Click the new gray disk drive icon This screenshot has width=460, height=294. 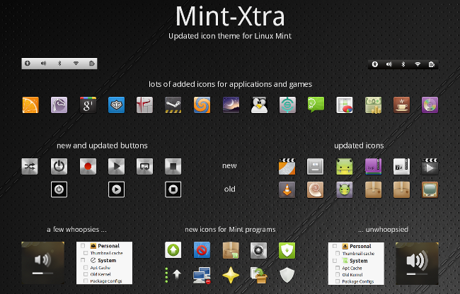tap(316, 166)
